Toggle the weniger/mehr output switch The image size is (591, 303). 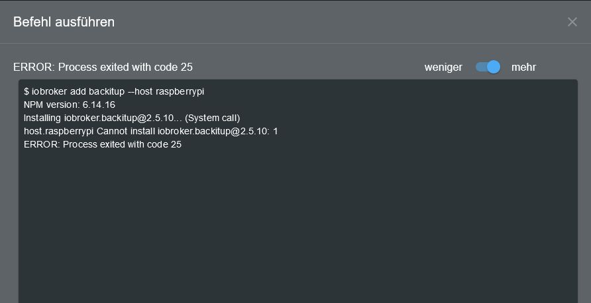click(x=488, y=67)
